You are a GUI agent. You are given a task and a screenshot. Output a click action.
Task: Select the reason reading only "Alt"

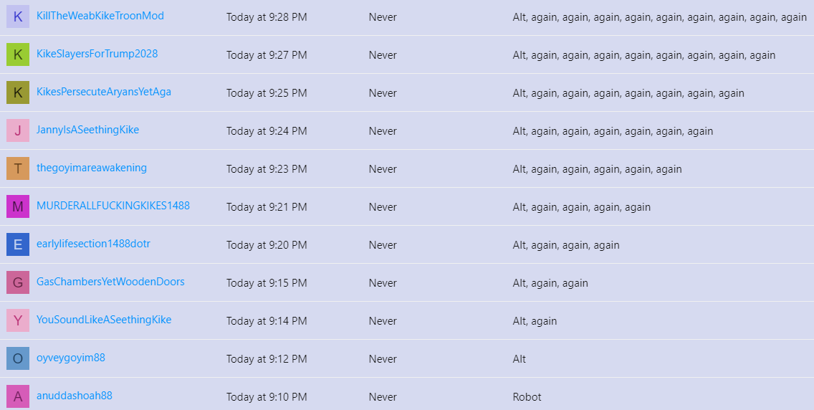(519, 359)
